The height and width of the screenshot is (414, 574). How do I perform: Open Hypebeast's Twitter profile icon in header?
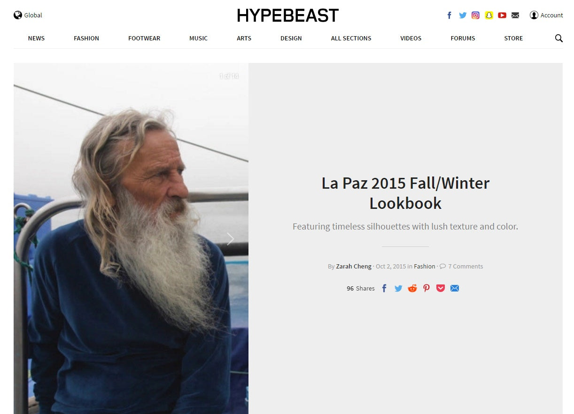pos(463,15)
